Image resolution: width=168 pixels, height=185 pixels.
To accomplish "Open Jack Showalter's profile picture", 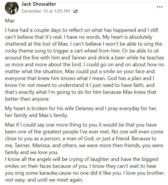I will [12, 8].
